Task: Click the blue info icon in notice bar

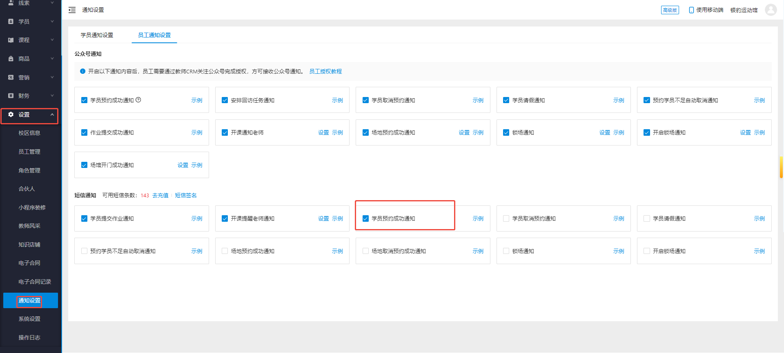Action: point(82,71)
